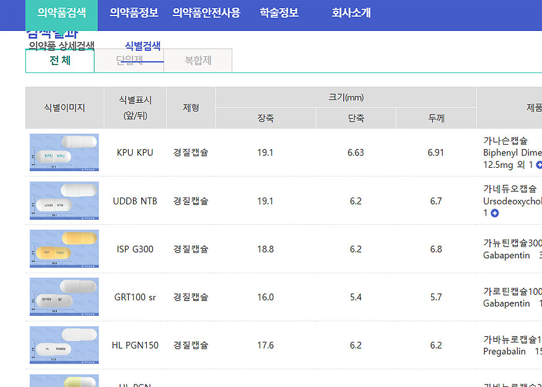The width and height of the screenshot is (542, 387).
Task: Open product 가바뉴로캡슐 in HL PGN150 row
Action: [x=513, y=339]
